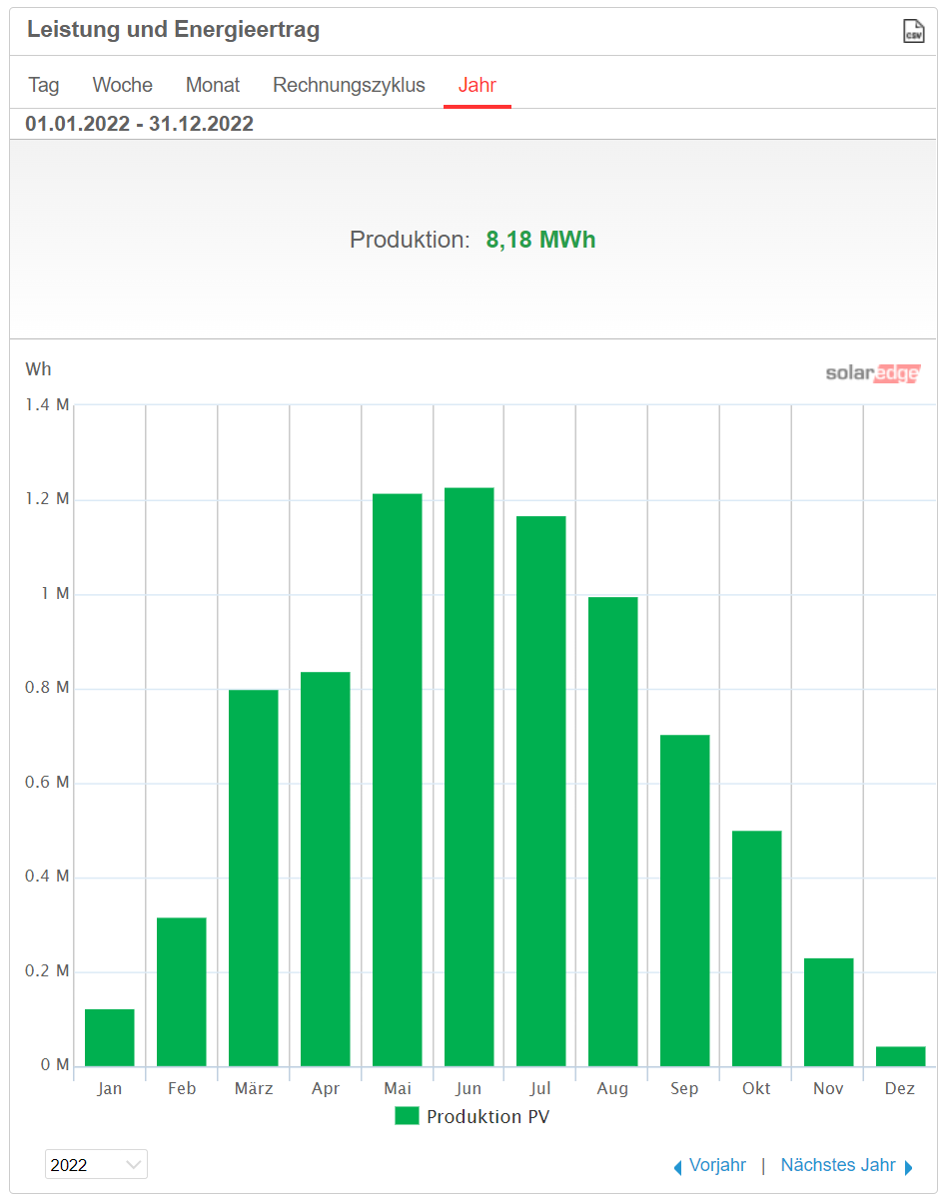Click the 8,18 MWh production value
Screen dimensions: 947x1199
pos(540,240)
